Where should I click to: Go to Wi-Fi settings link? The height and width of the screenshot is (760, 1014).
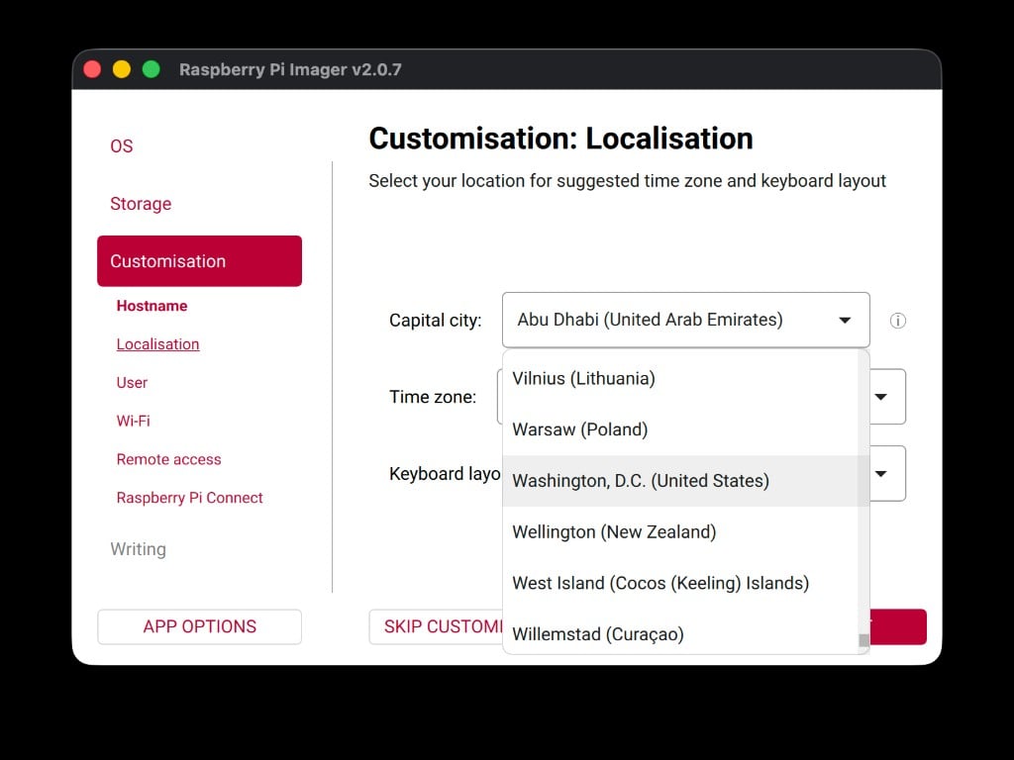click(x=134, y=421)
